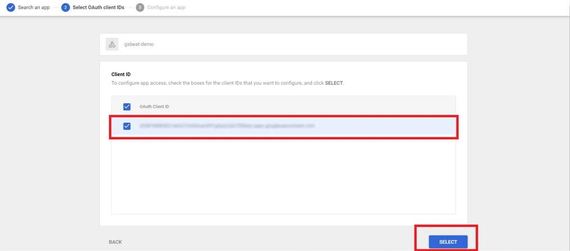Click the OAuth Client ID column header
This screenshot has height=251, width=570.
[x=154, y=106]
